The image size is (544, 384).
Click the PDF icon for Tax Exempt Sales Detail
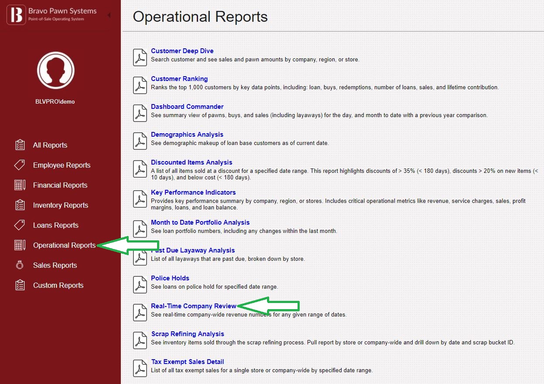click(140, 368)
